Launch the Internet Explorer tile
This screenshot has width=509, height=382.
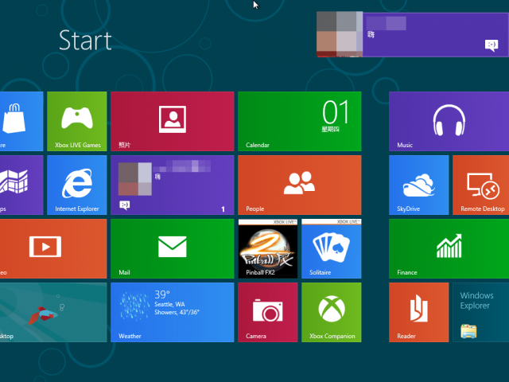(77, 185)
